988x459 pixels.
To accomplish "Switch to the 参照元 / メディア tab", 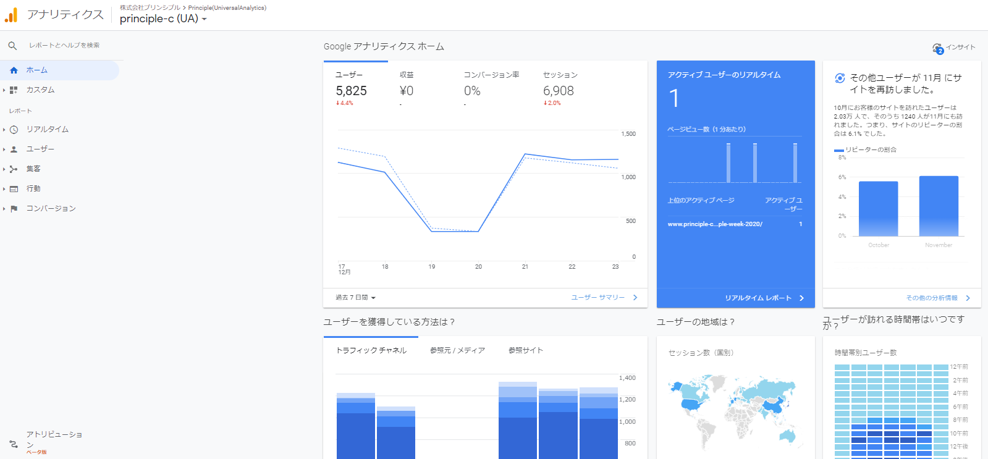I will 457,350.
